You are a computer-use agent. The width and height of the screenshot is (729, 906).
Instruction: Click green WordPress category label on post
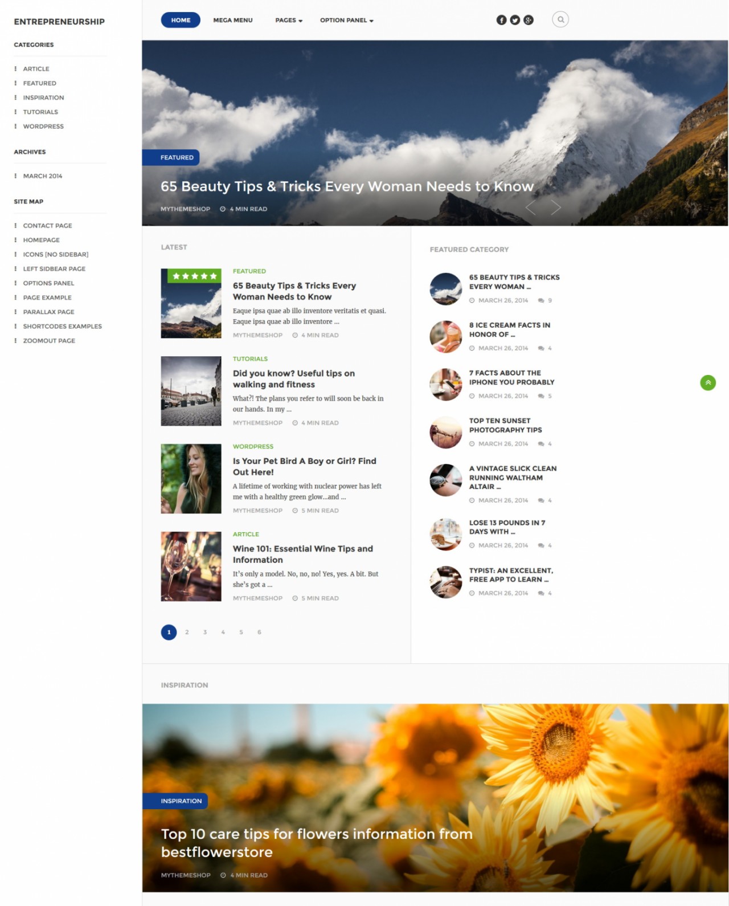pos(253,447)
